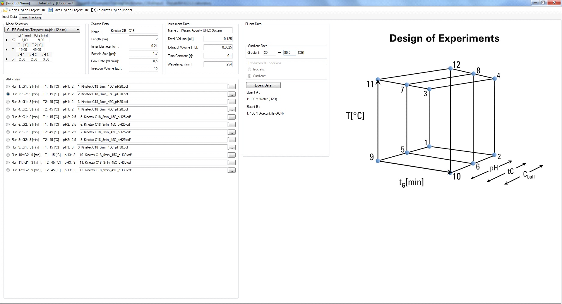Click the gradient end value field 90.0
This screenshot has height=304, width=562.
[x=289, y=53]
